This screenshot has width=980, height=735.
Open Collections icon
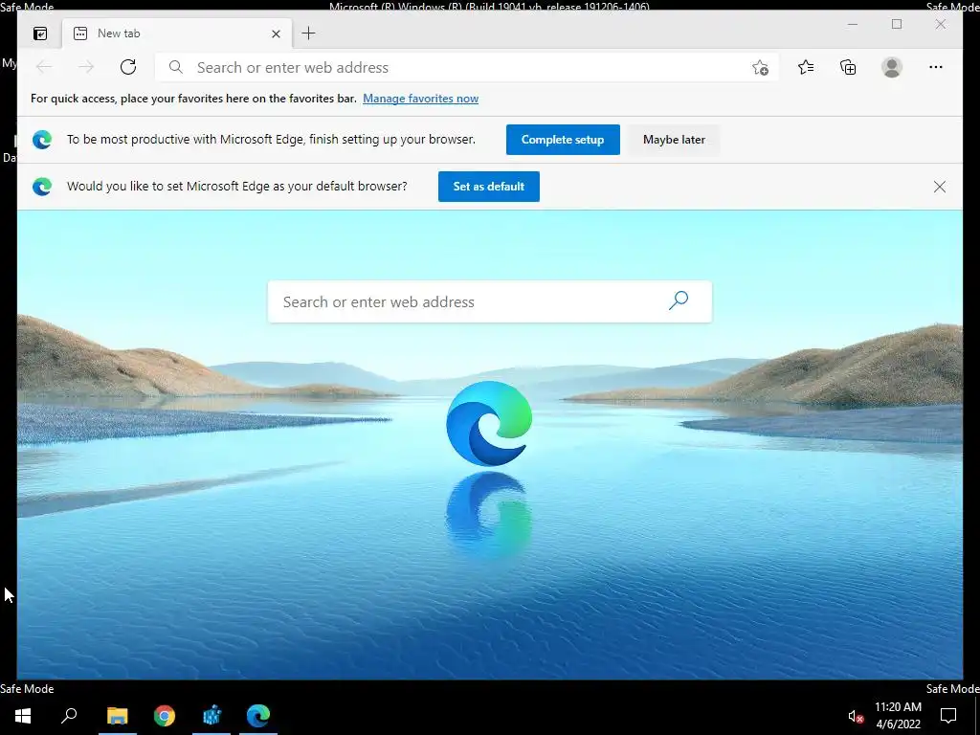click(x=848, y=67)
